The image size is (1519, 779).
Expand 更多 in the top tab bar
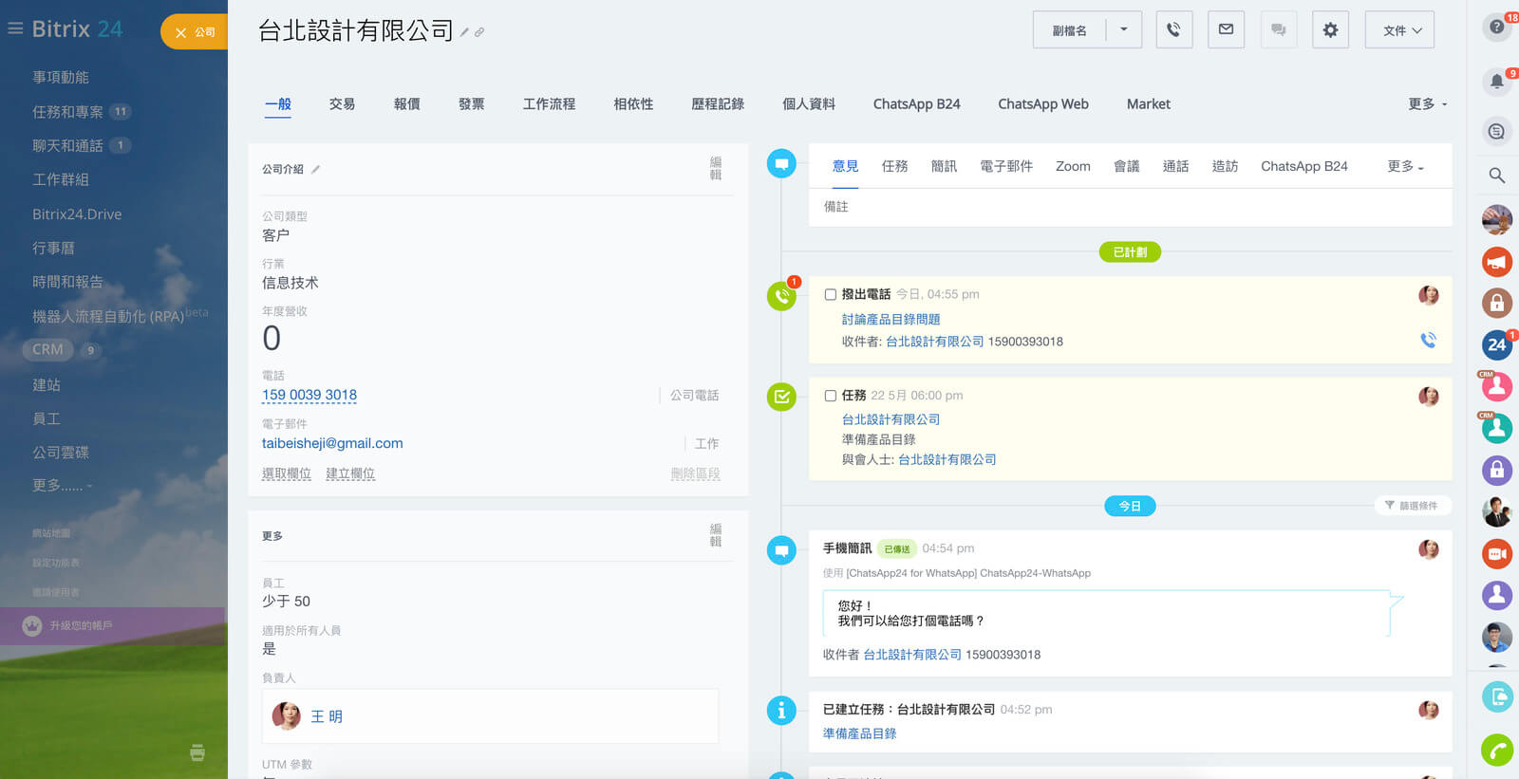1428,104
